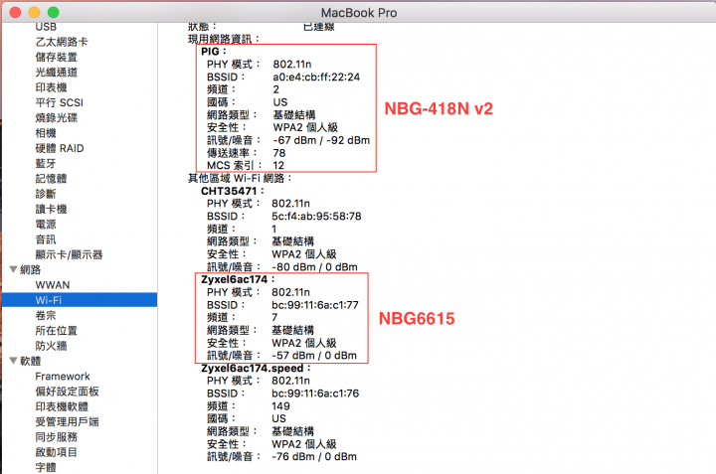The width and height of the screenshot is (716, 474).
Task: Select 顯示卡/顯示器 in the sidebar
Action: [69, 254]
